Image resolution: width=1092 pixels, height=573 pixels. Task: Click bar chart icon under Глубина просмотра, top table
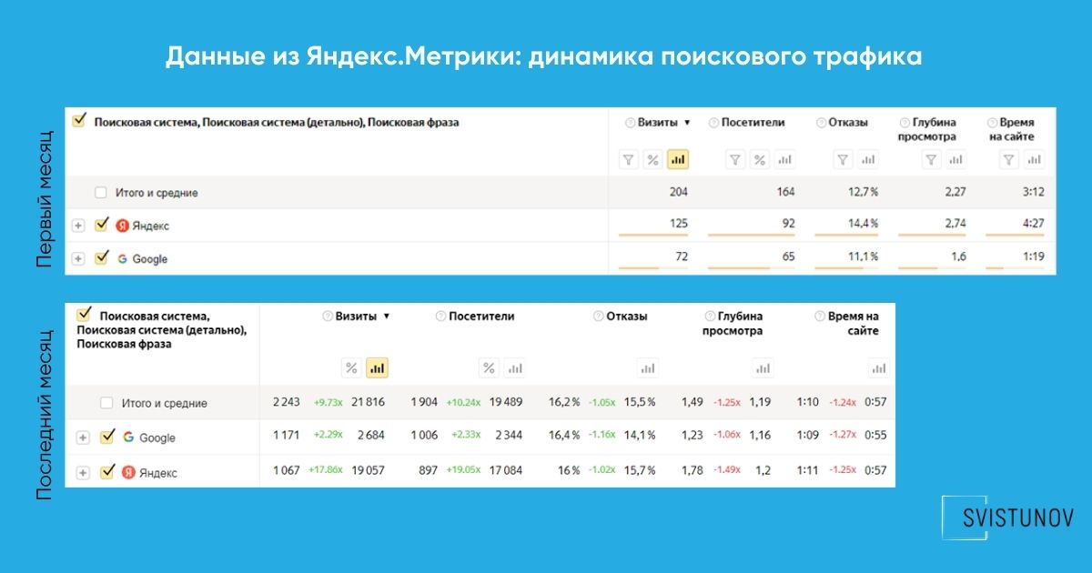(x=955, y=160)
